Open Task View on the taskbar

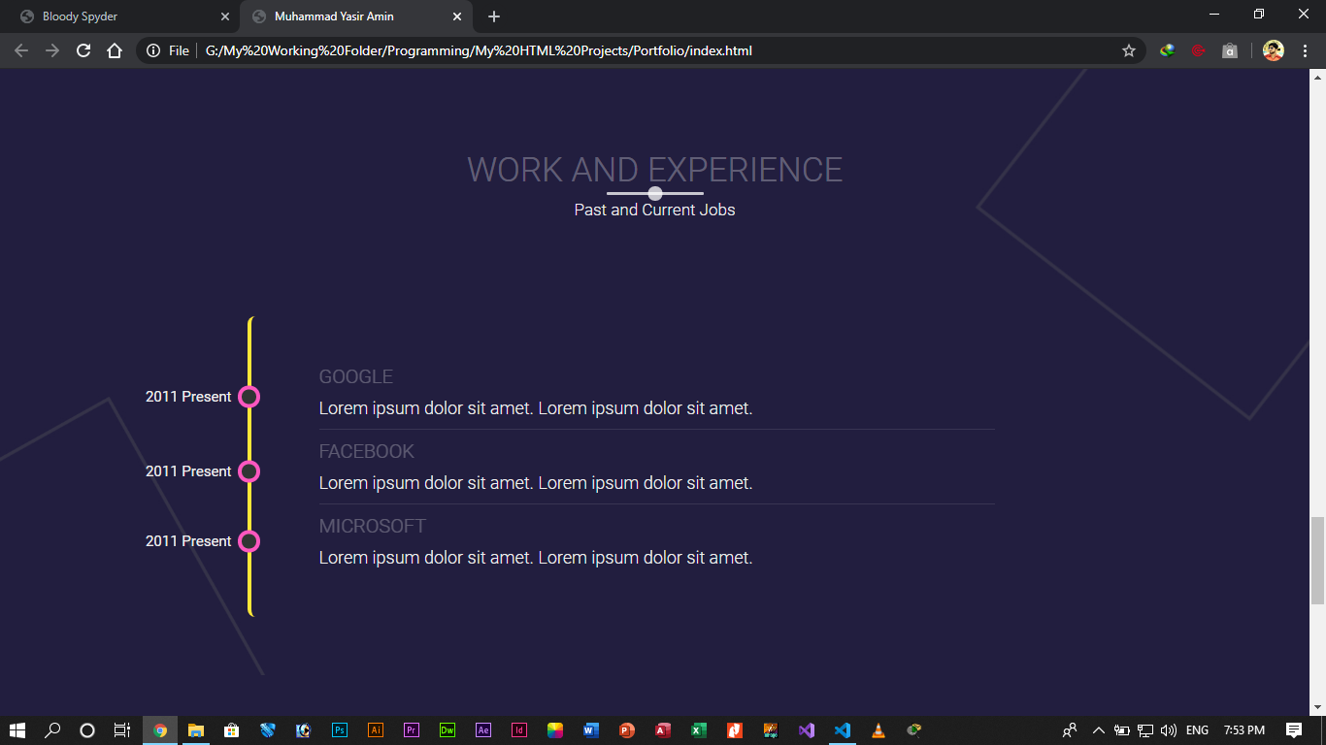tap(121, 730)
